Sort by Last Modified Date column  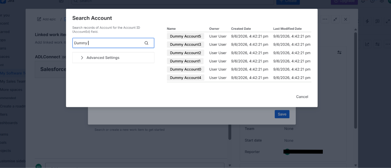click(x=287, y=29)
